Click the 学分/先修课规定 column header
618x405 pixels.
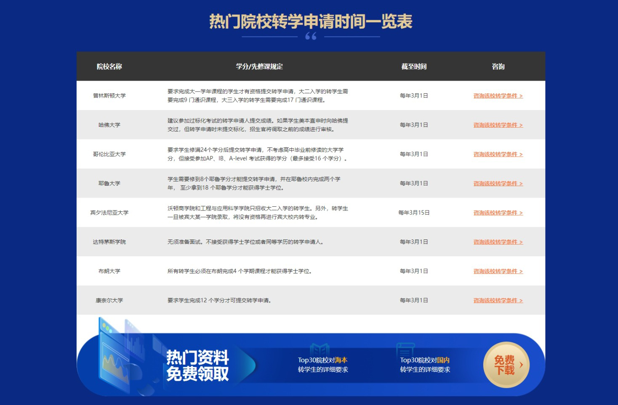(x=259, y=66)
